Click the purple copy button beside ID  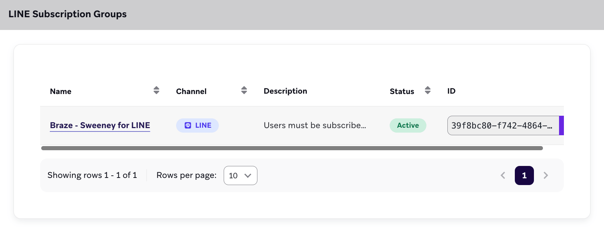coord(561,125)
